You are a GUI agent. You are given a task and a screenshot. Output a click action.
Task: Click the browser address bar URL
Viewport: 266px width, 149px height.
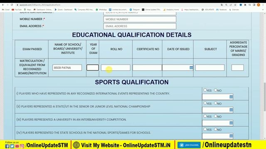click(40, 5)
